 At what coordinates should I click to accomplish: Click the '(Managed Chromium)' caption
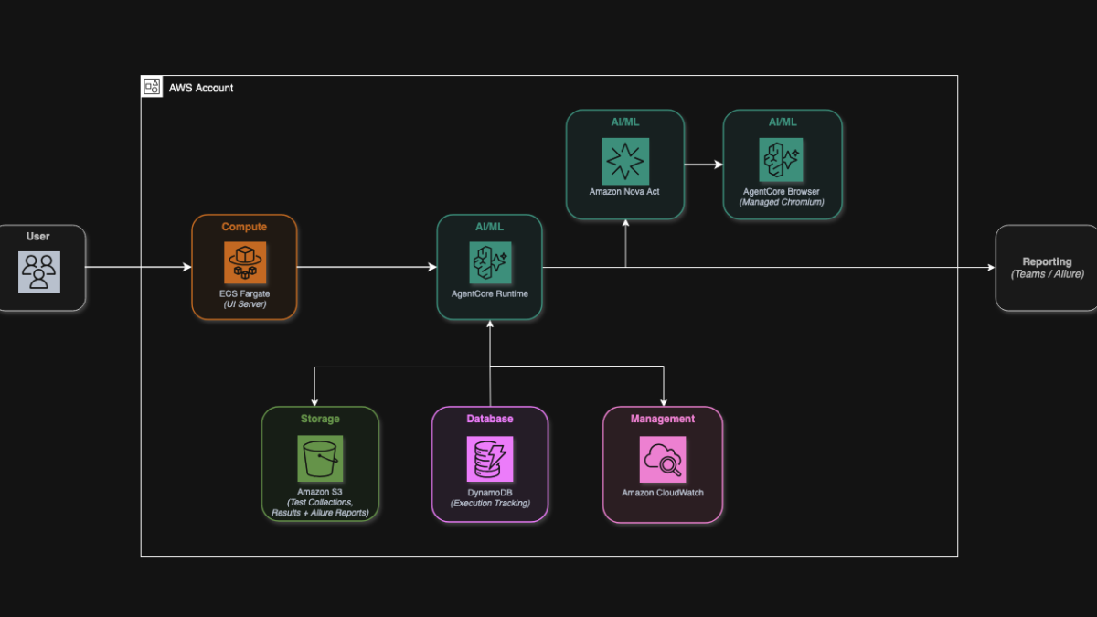782,203
